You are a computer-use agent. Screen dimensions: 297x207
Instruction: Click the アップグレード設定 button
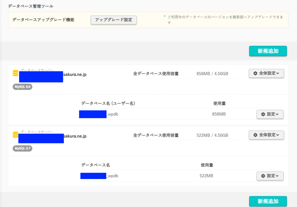point(114,20)
